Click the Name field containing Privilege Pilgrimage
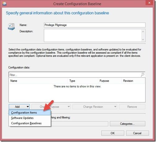The width and height of the screenshot is (156, 142). pyautogui.click(x=95, y=25)
